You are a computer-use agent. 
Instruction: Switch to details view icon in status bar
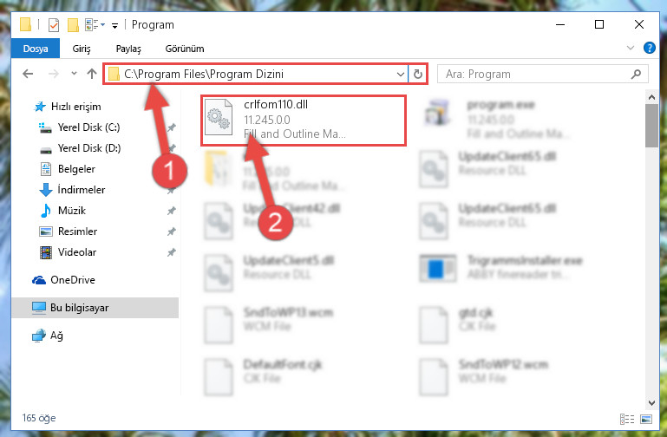pos(626,419)
